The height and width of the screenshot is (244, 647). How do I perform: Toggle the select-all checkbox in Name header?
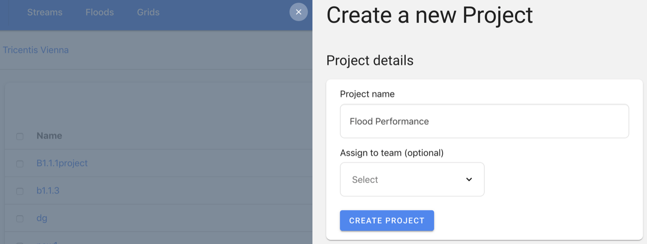pyautogui.click(x=20, y=136)
